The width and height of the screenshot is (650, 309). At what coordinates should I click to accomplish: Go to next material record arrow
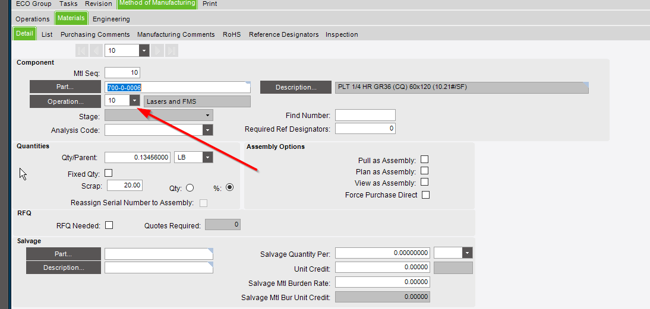point(157,50)
